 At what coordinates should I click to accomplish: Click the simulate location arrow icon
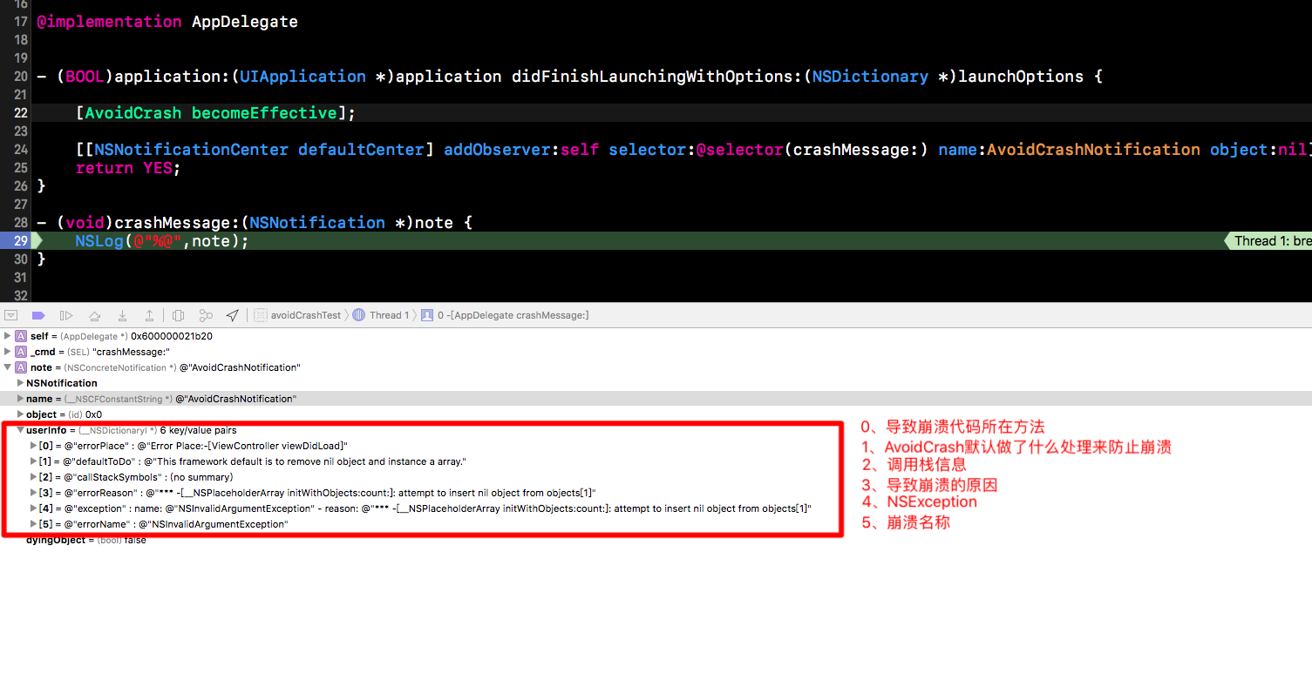(232, 315)
